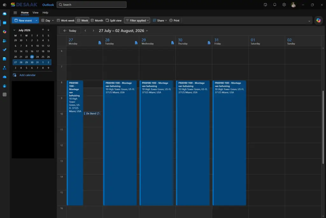
Task: Open the Help tab
Action: 45,12
